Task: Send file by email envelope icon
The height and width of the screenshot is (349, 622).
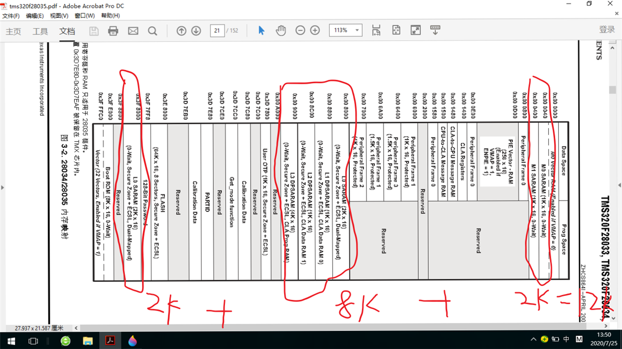Action: tap(133, 31)
